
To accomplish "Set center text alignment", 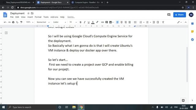I will (122, 22).
